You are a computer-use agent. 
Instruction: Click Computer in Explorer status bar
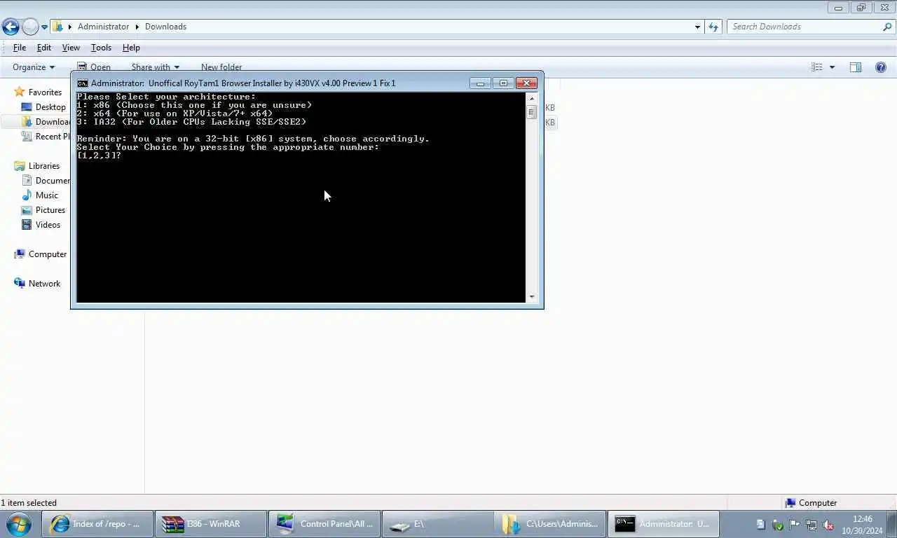[811, 503]
